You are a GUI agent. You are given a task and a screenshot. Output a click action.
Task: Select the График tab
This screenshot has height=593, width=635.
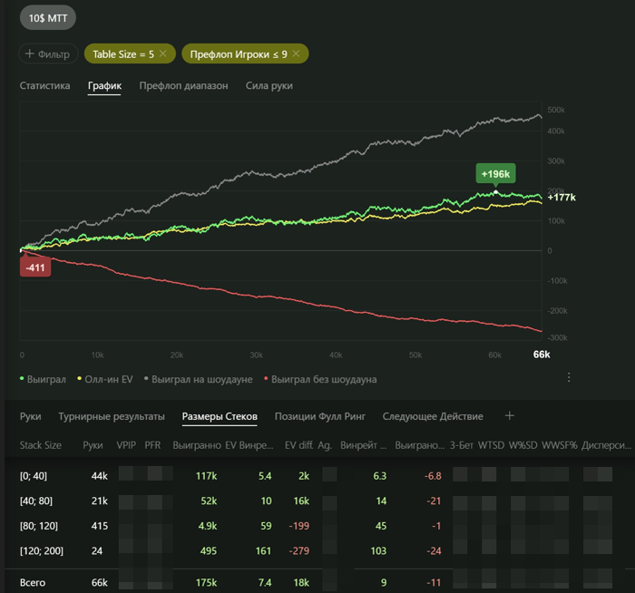click(104, 85)
